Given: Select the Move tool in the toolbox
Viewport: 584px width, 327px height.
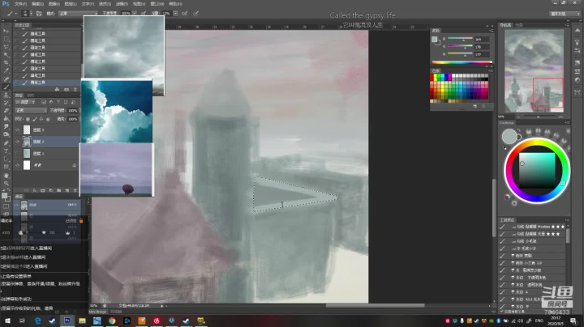Looking at the screenshot, I should tap(6, 31).
